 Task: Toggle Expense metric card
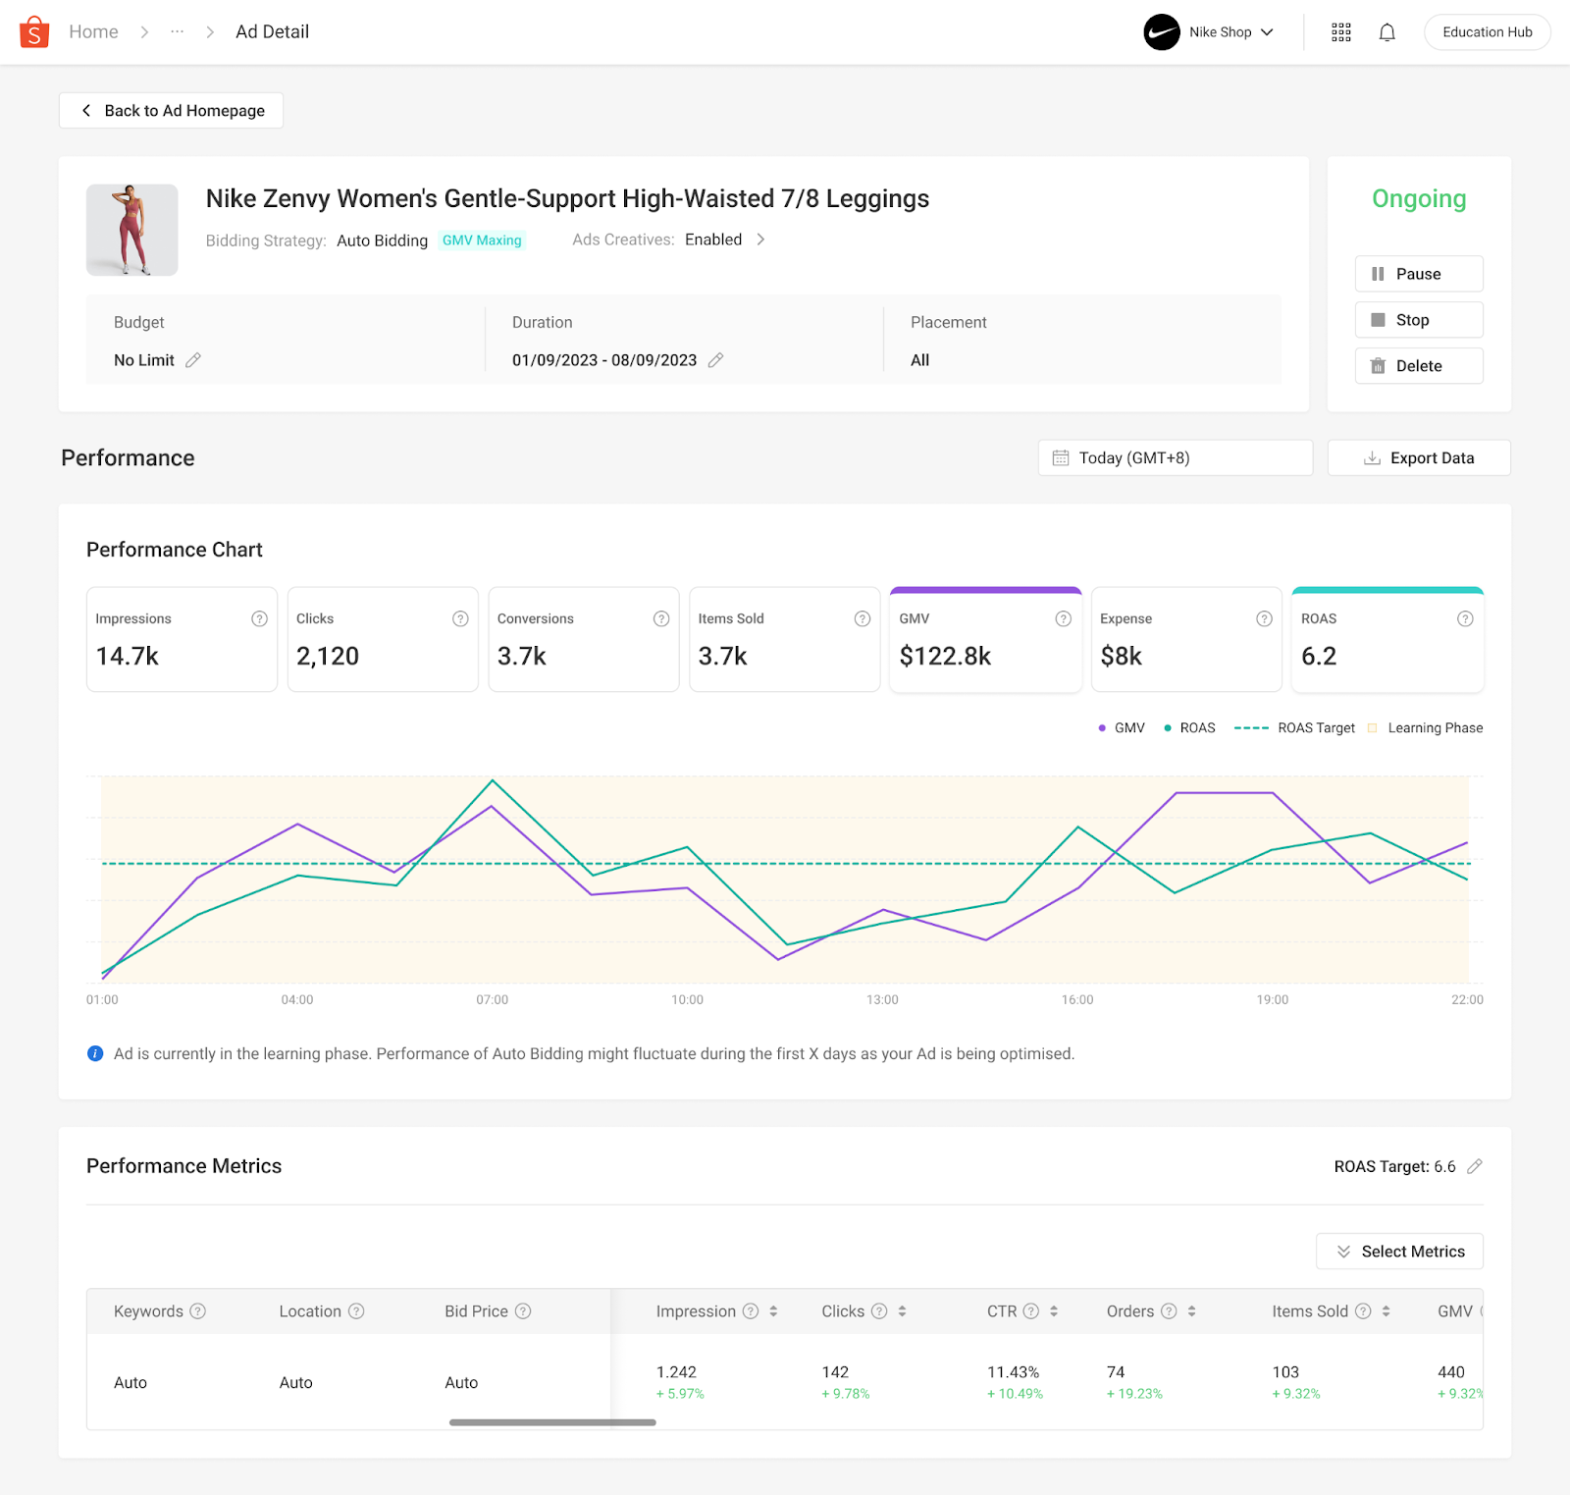[1186, 639]
